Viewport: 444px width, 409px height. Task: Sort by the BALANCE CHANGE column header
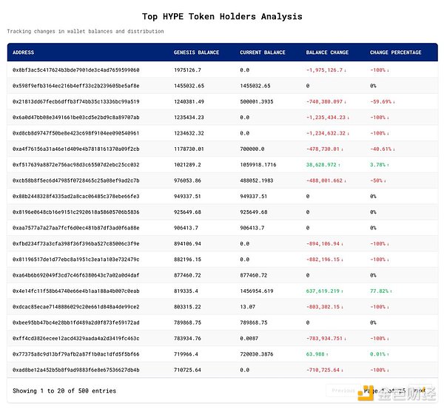click(327, 53)
